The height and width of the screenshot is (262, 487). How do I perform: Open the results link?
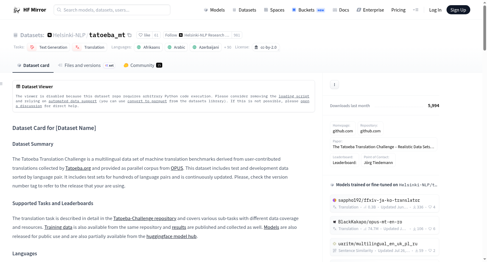179,227
